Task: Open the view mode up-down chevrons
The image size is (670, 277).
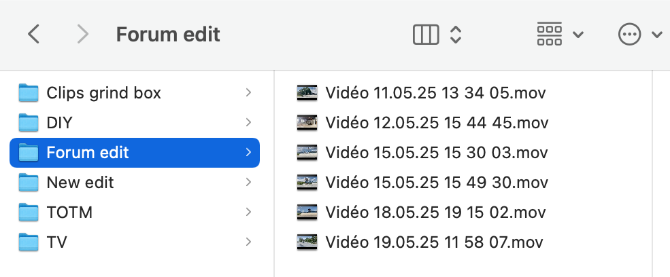Action: [456, 34]
